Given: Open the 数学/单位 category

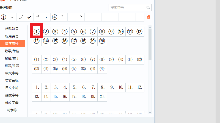Looking at the screenshot, I should tap(12, 51).
